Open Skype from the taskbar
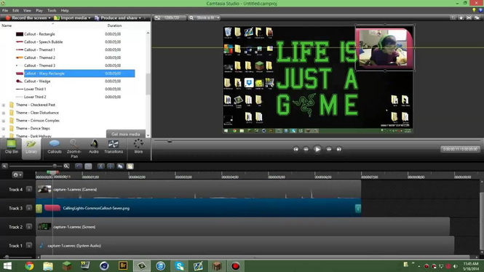This screenshot has height=272, width=484. 179,266
